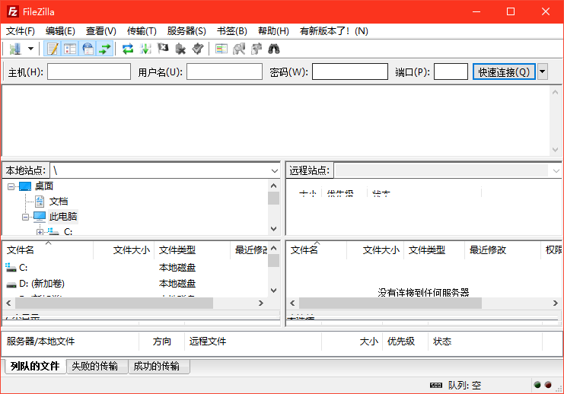Select 此电脑 in local tree

63,217
